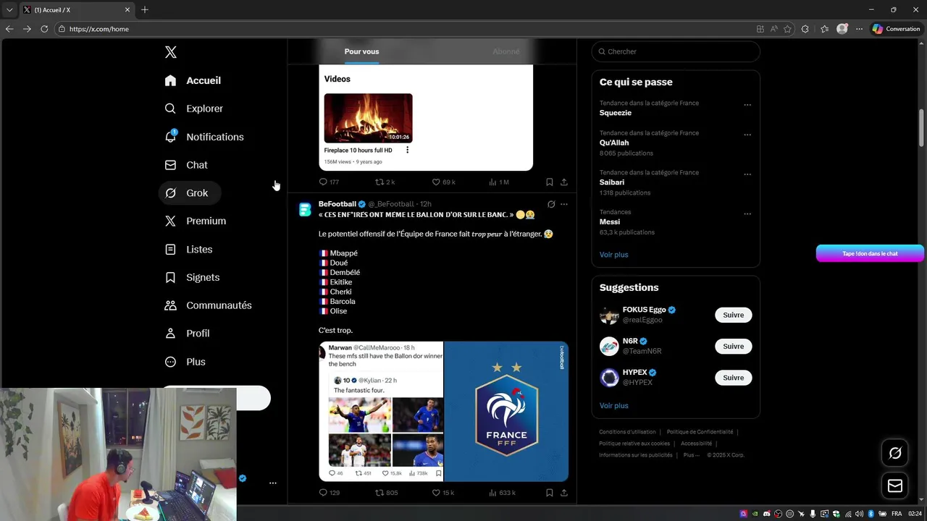Follow FOKUS Eggo with Suivre

click(x=733, y=315)
